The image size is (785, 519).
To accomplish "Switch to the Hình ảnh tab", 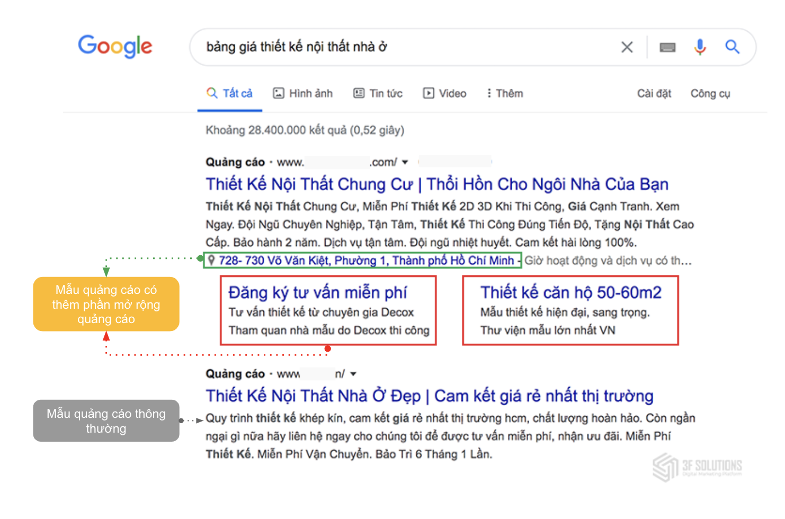I will tap(302, 93).
